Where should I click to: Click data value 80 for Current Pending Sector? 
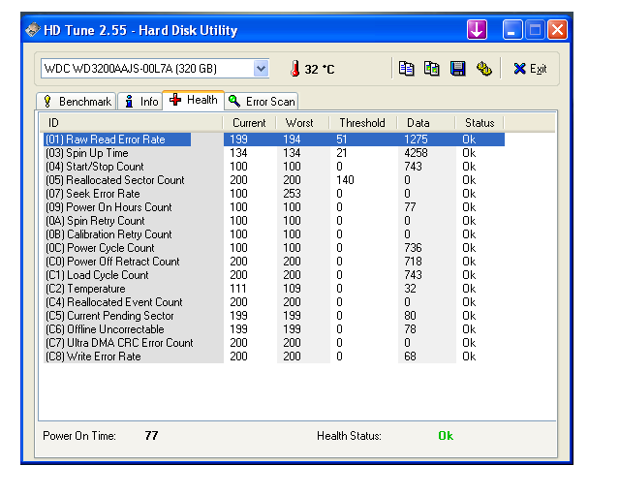pyautogui.click(x=410, y=316)
